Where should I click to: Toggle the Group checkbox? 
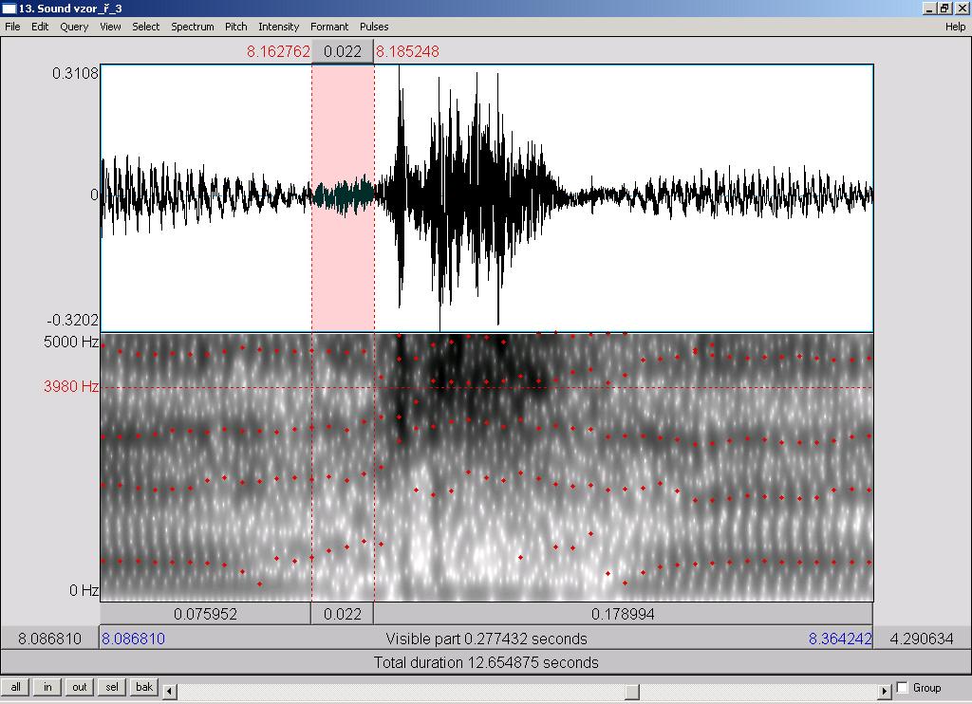coord(903,687)
